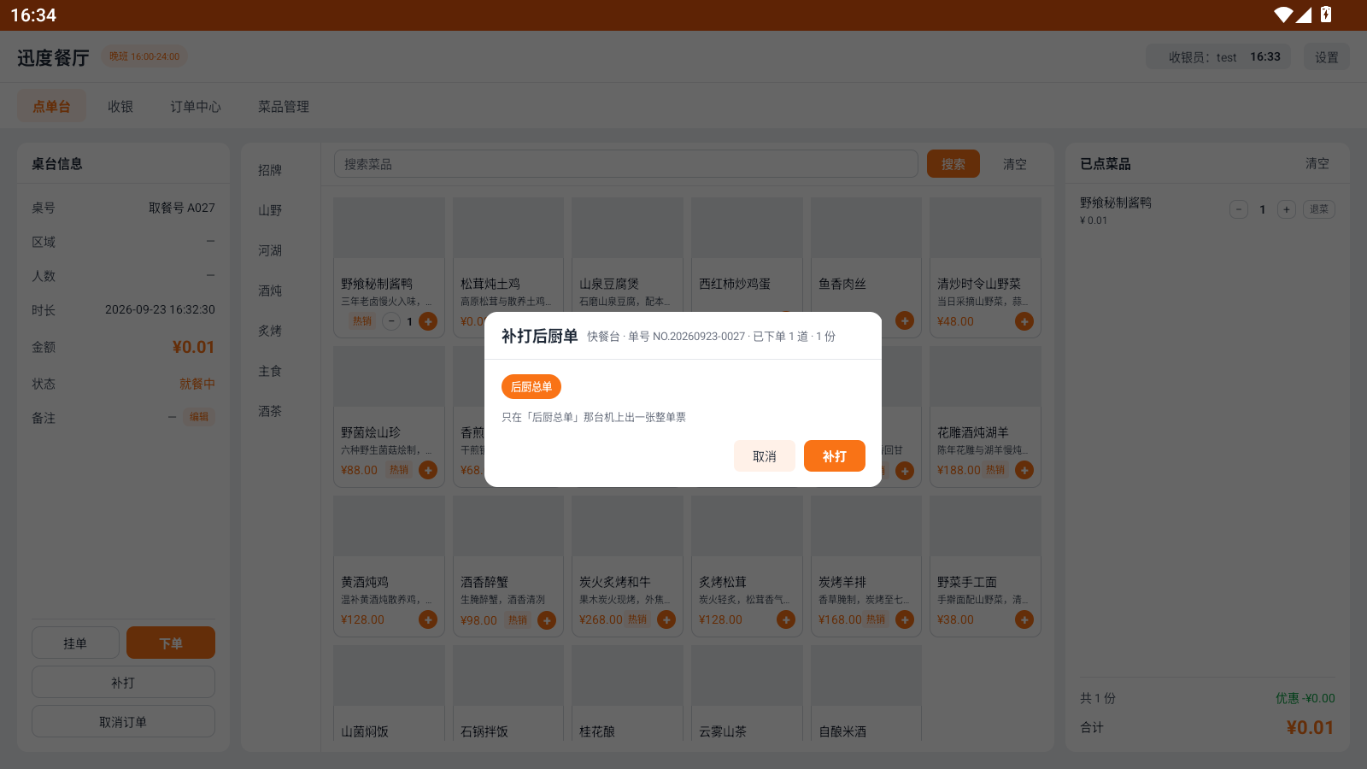Viewport: 1367px width, 769px height.
Task: Add 炭火炙烤和牛 with its plus icon
Action: point(666,619)
